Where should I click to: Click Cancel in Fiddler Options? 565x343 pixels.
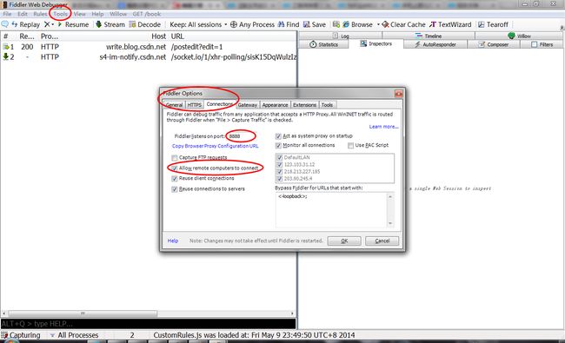tap(382, 241)
